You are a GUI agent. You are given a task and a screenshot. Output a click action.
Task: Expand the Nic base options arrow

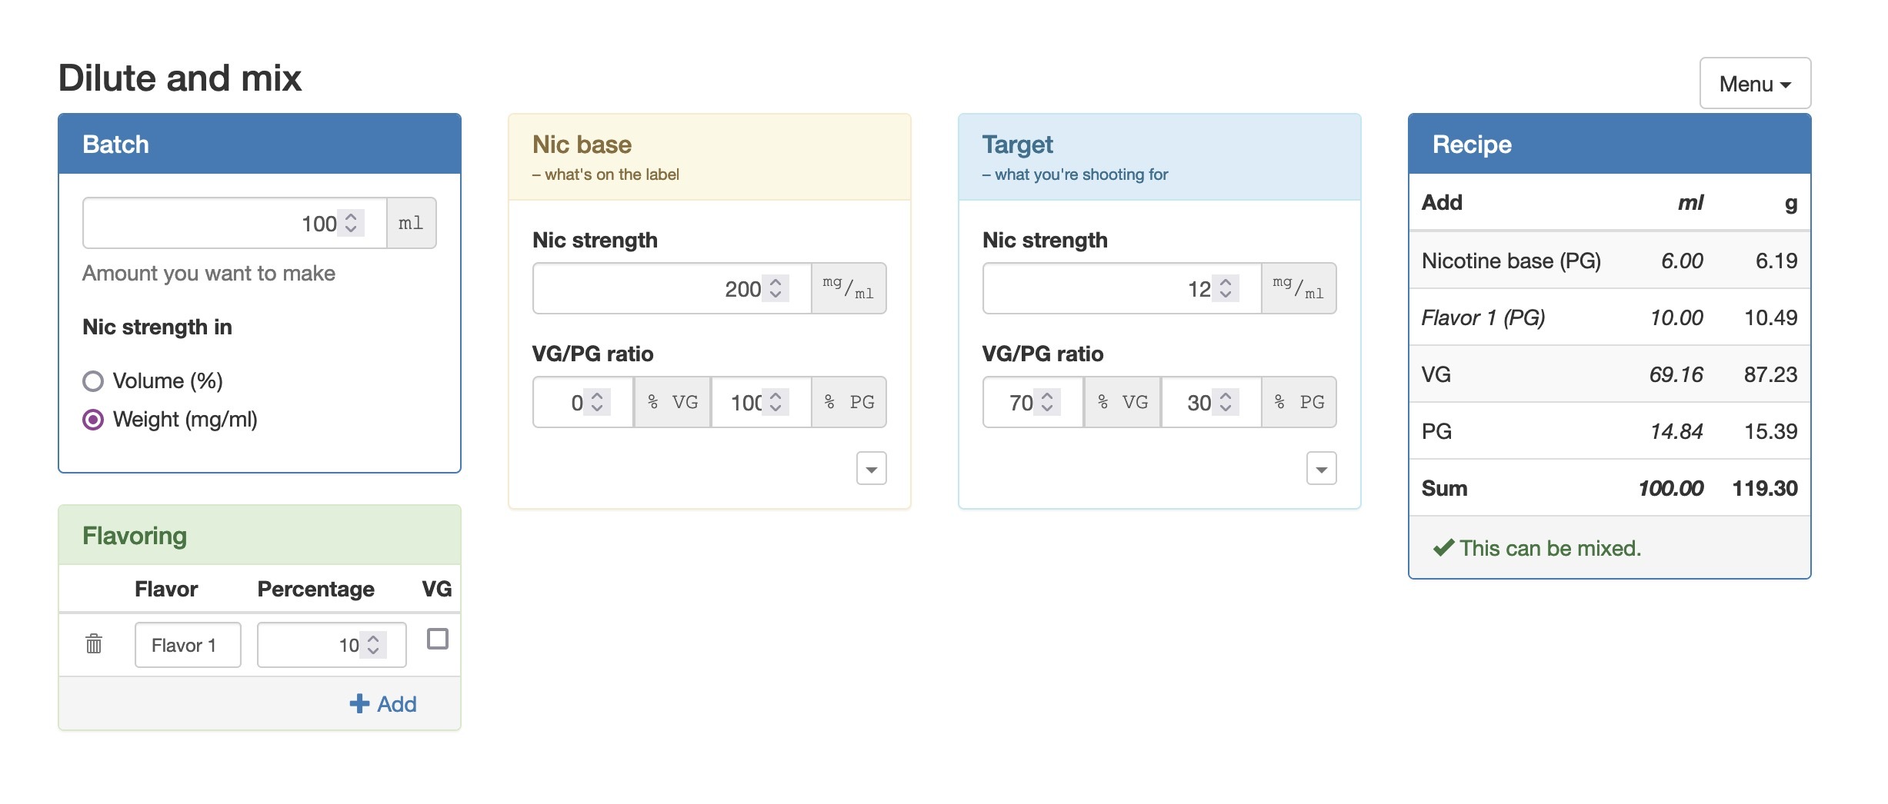(x=871, y=469)
